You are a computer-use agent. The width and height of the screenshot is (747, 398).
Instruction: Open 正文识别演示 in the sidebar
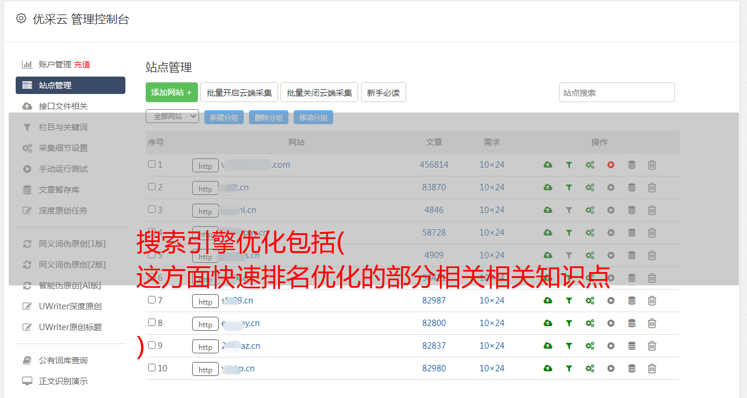coord(63,381)
